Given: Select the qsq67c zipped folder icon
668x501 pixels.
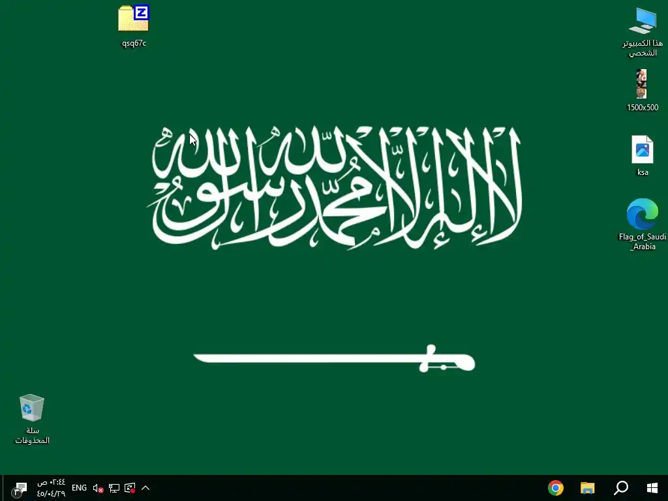Looking at the screenshot, I should click(x=134, y=18).
